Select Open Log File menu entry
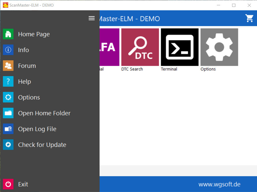The width and height of the screenshot is (257, 192). [x=37, y=129]
